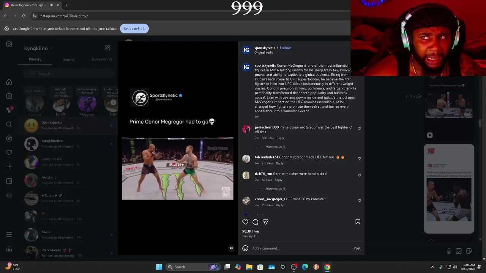
Task: Reload the page in Chrome
Action: click(x=24, y=16)
